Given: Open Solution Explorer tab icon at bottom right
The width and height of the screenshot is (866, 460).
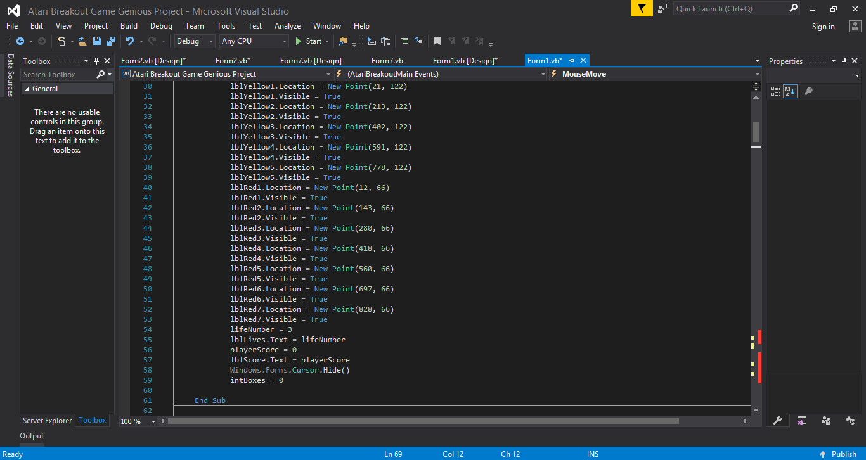Looking at the screenshot, I should (x=801, y=420).
